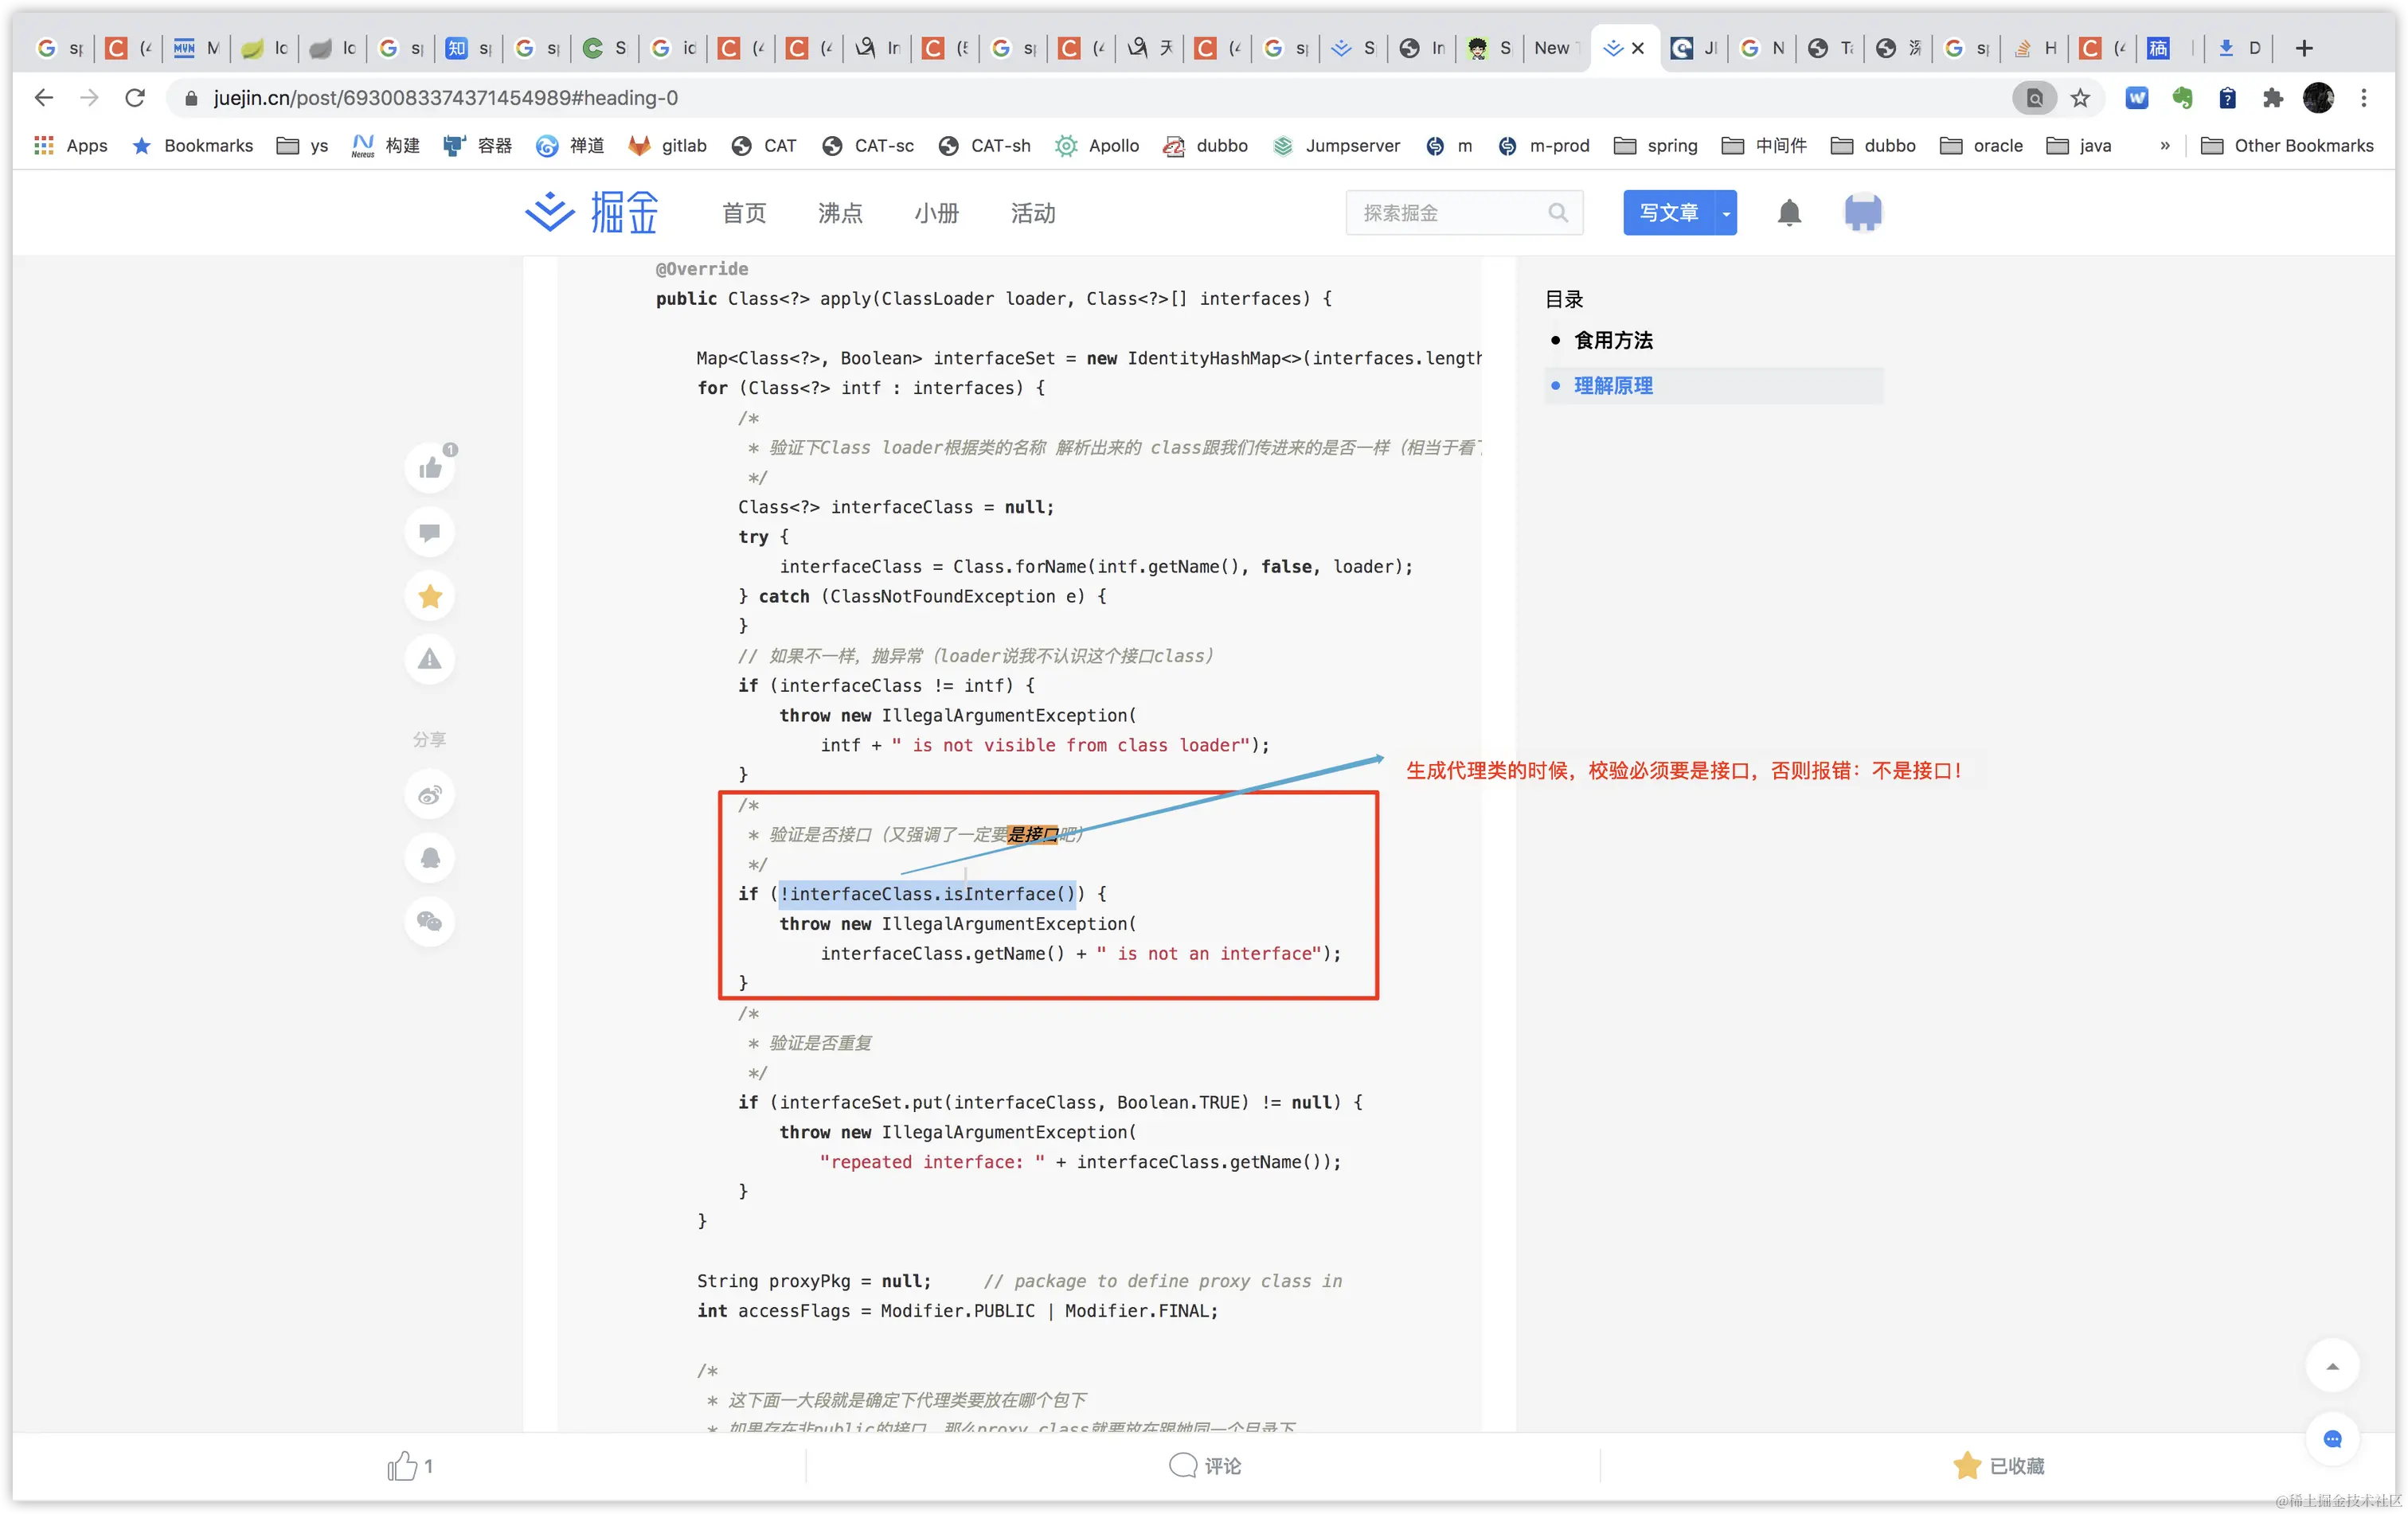Toggle the star favorite icon in sidebar

430,595
